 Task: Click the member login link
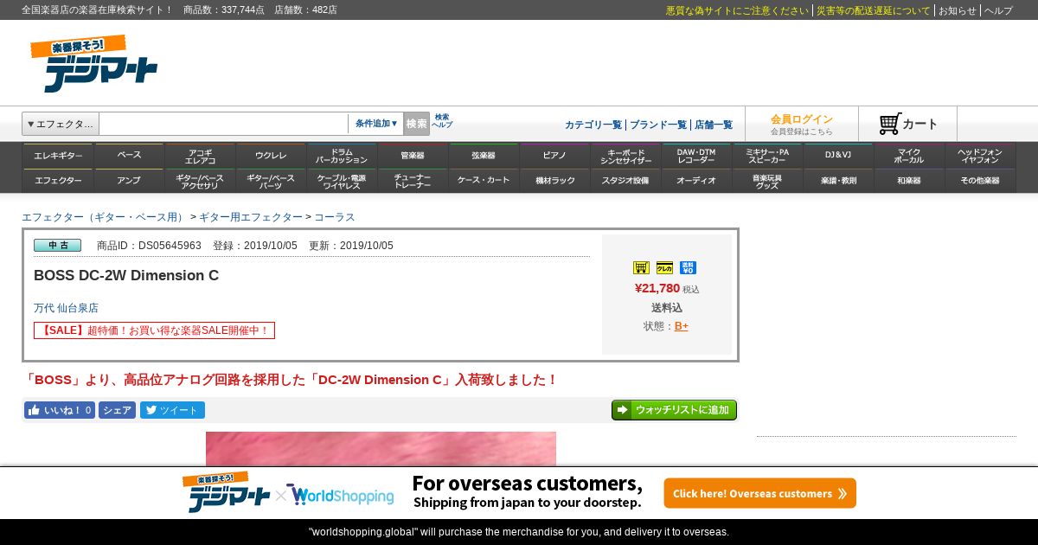802,119
